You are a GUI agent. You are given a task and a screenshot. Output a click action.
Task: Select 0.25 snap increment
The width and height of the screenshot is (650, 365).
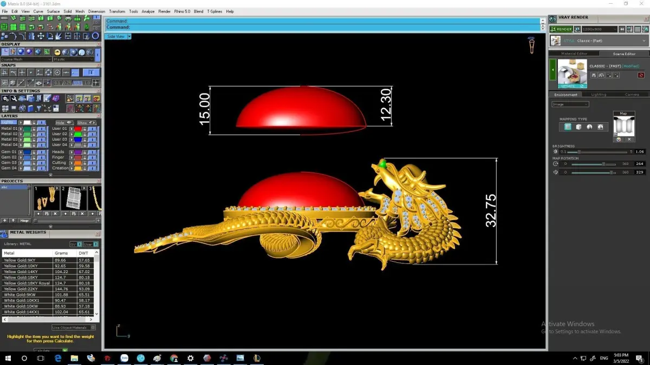click(x=67, y=83)
